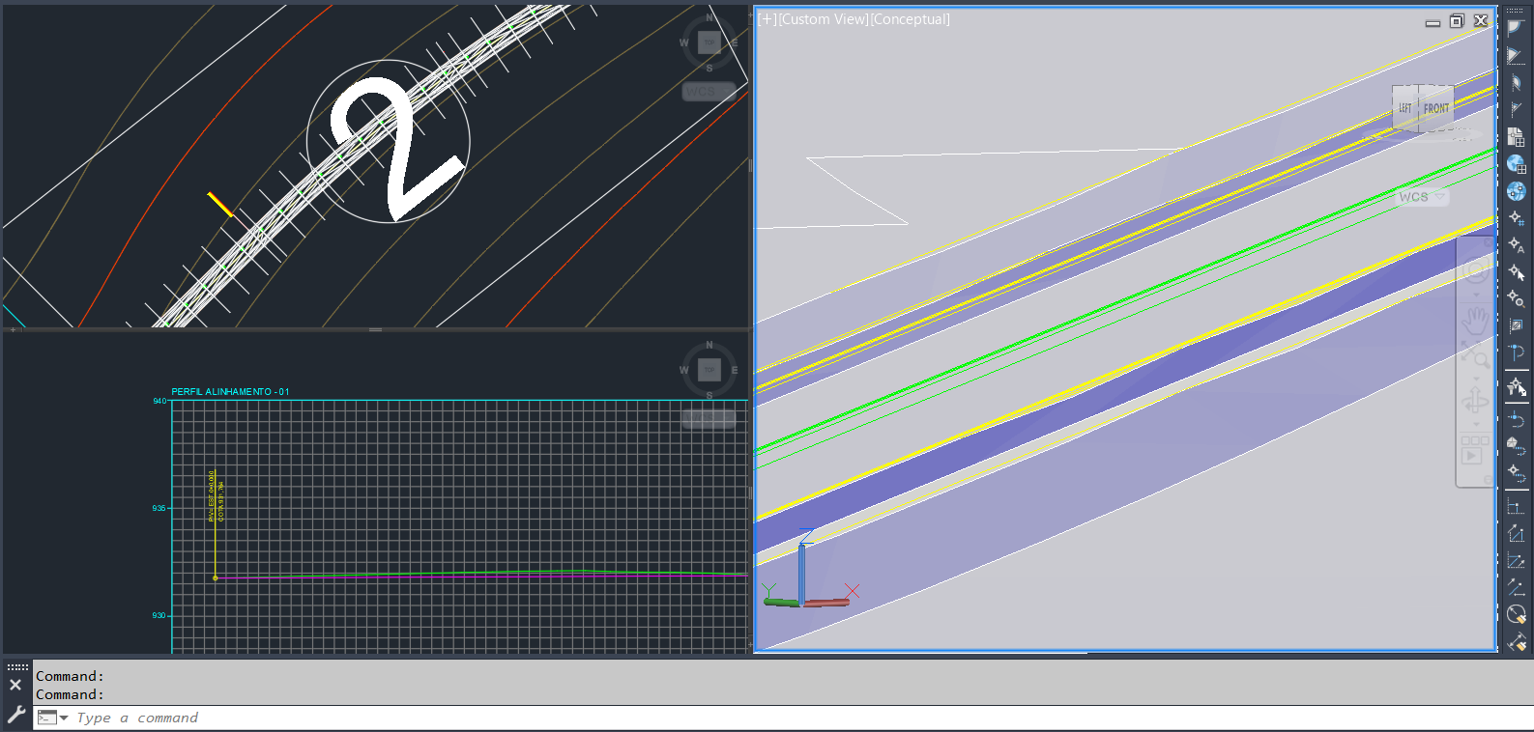Click the Grid Northing Easting globe-with-grid icon
Screen dimensions: 1534x732
point(1516,164)
